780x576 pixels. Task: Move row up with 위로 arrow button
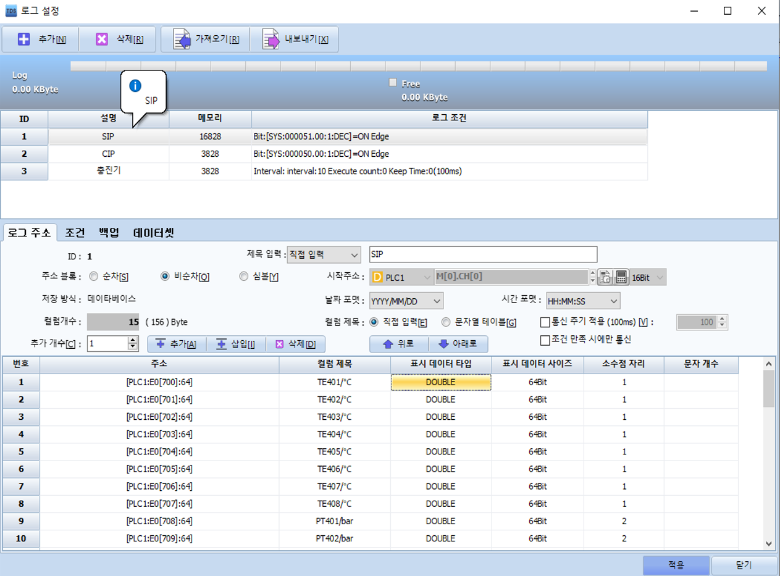coord(398,344)
